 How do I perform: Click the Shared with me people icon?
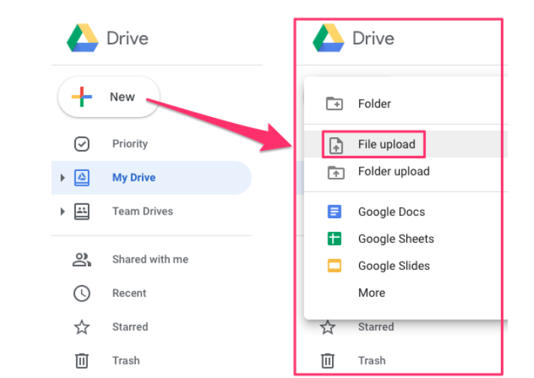pyautogui.click(x=82, y=259)
